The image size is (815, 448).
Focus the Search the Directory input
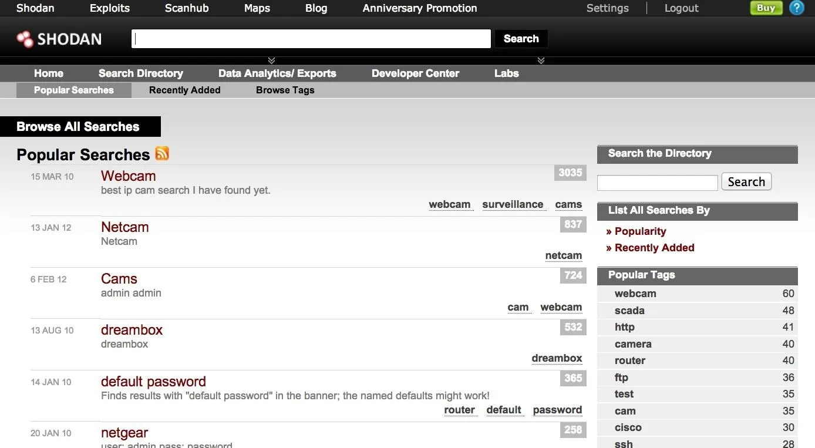658,183
